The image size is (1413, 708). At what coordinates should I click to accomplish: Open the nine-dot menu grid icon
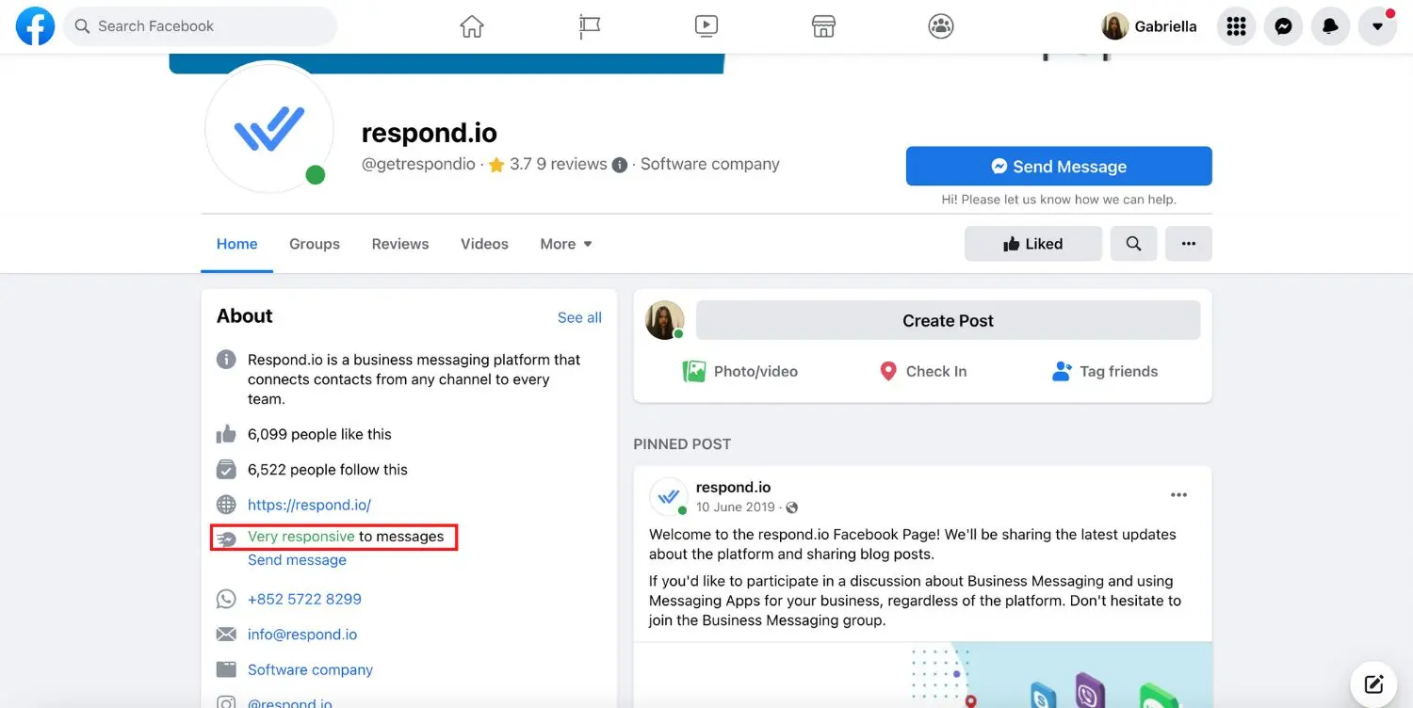[x=1236, y=26]
